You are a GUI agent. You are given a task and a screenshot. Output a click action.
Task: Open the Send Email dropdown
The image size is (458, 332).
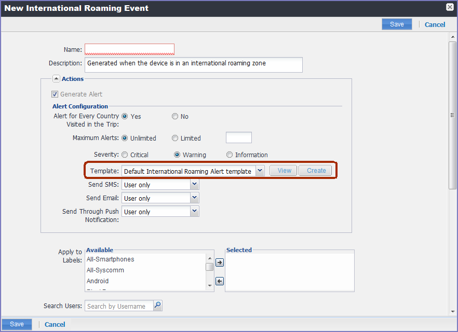coord(195,198)
